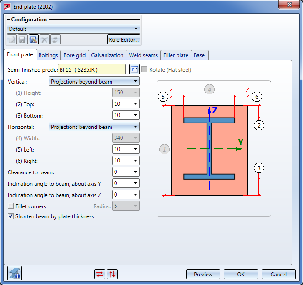Switch to the Bore grid tab
The width and height of the screenshot is (303, 285).
click(x=75, y=55)
